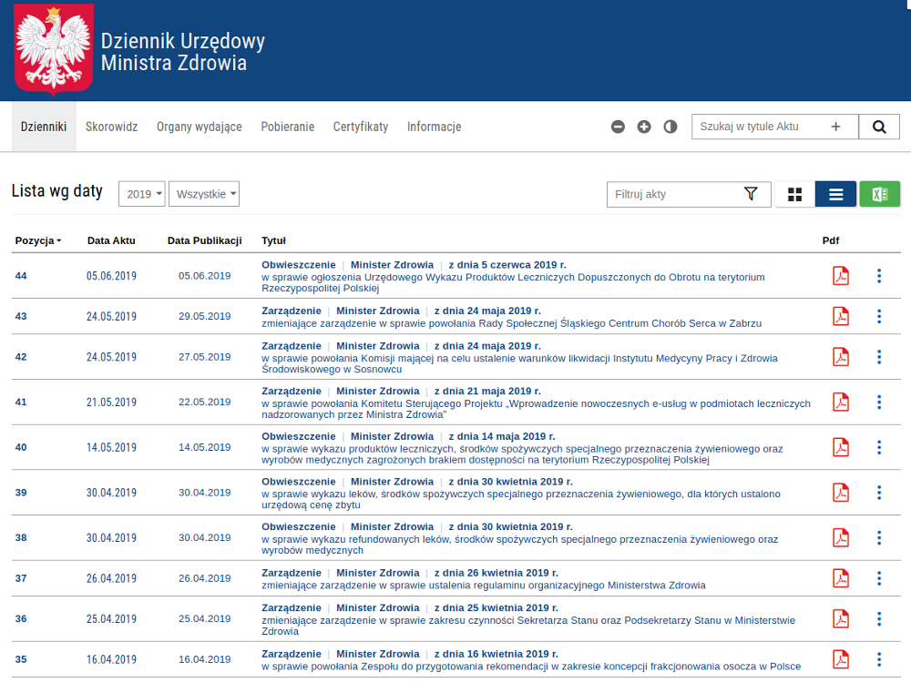Open title link for position 37 act

point(483,586)
